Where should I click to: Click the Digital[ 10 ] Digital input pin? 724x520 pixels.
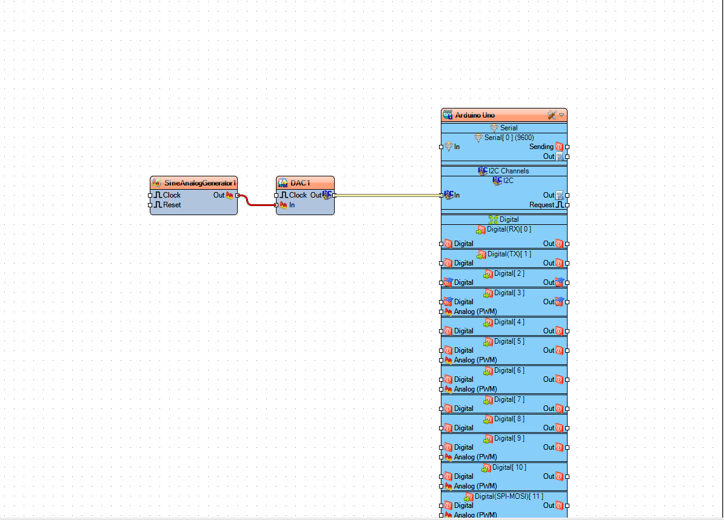441,476
